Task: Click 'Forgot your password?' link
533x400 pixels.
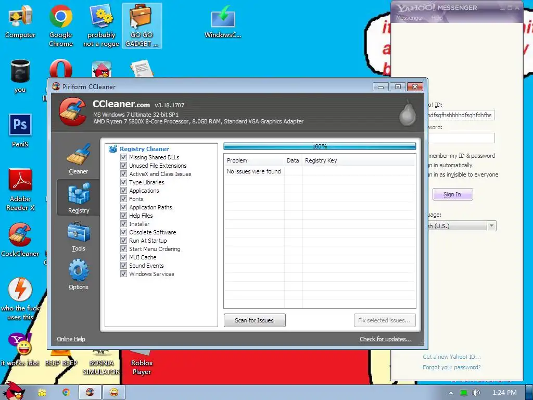Action: pos(452,367)
